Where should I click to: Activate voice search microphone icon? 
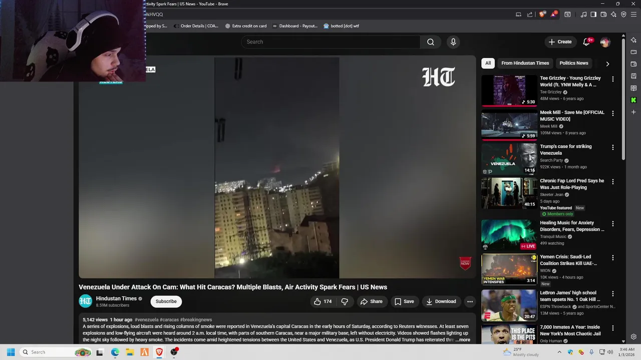(x=453, y=42)
